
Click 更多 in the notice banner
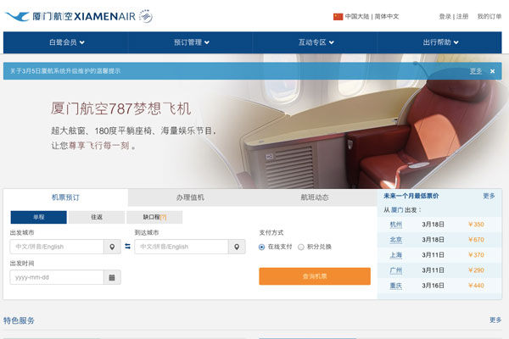click(476, 71)
